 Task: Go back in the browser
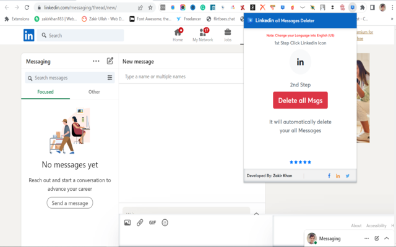(7, 7)
